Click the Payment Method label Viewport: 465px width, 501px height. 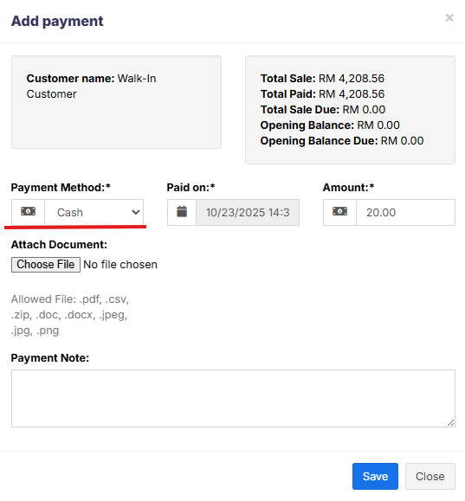[61, 188]
